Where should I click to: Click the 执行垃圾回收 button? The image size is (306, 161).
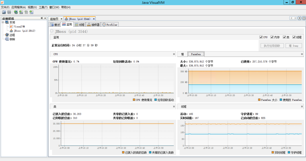(272, 46)
